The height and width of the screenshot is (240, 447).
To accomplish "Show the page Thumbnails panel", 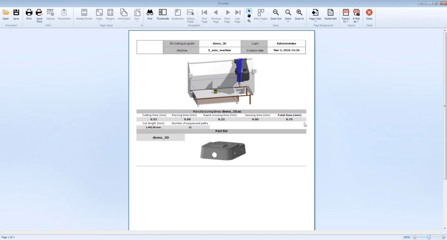I will click(163, 13).
